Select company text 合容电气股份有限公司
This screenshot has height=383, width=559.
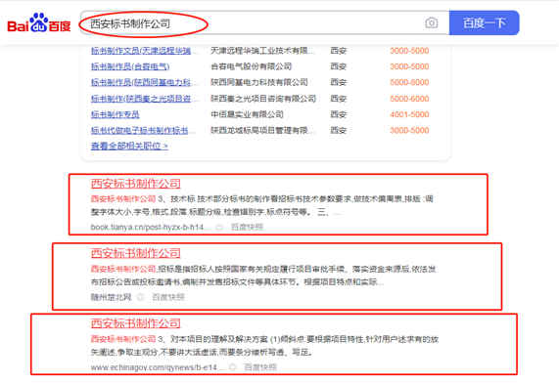click(251, 66)
